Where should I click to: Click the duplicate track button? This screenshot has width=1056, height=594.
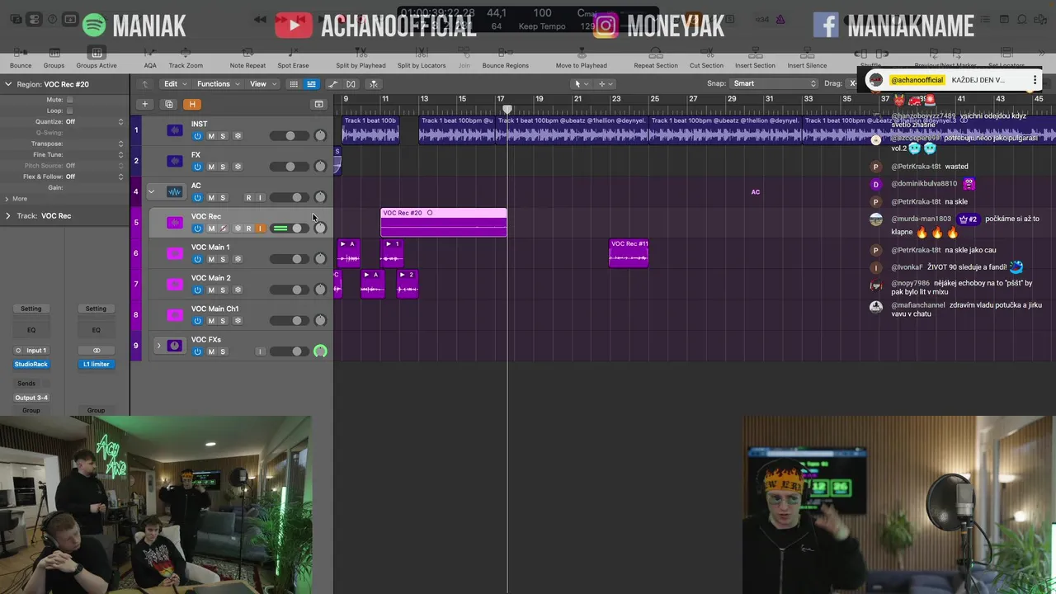coord(169,104)
